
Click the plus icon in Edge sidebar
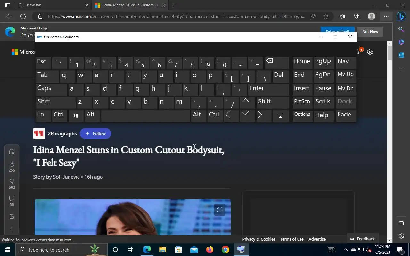coord(401,69)
